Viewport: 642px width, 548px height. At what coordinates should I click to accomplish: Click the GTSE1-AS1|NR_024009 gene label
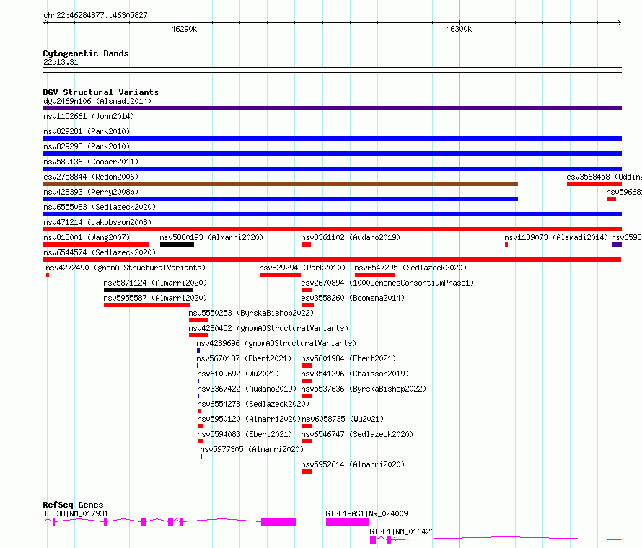click(x=366, y=513)
